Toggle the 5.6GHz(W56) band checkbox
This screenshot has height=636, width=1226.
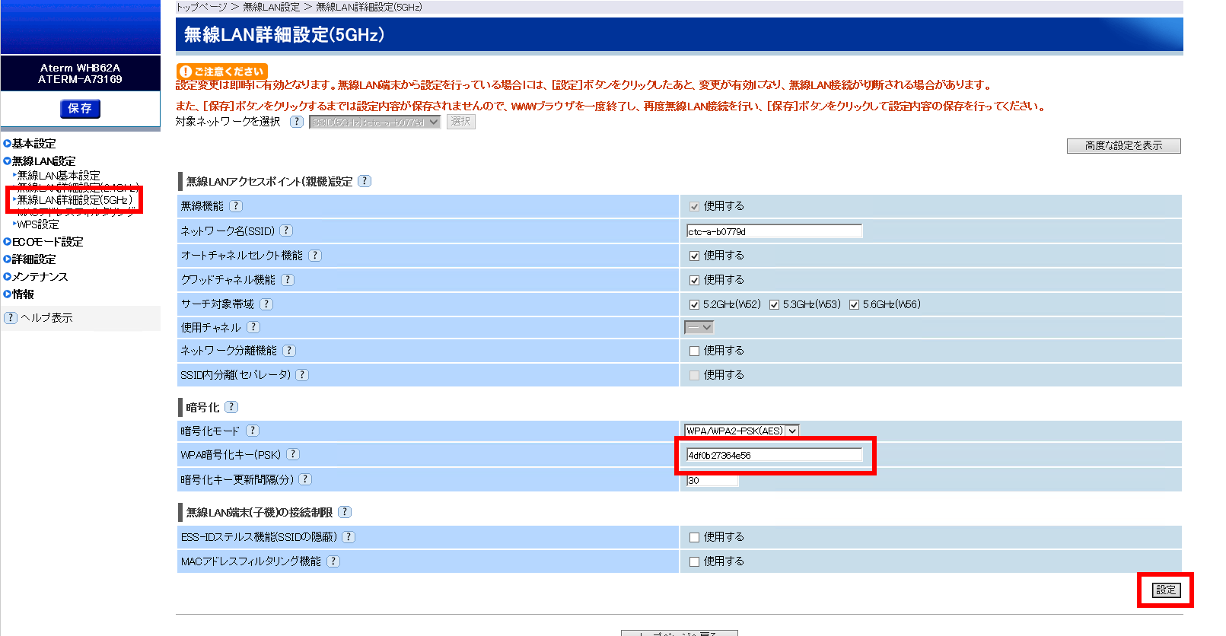854,304
